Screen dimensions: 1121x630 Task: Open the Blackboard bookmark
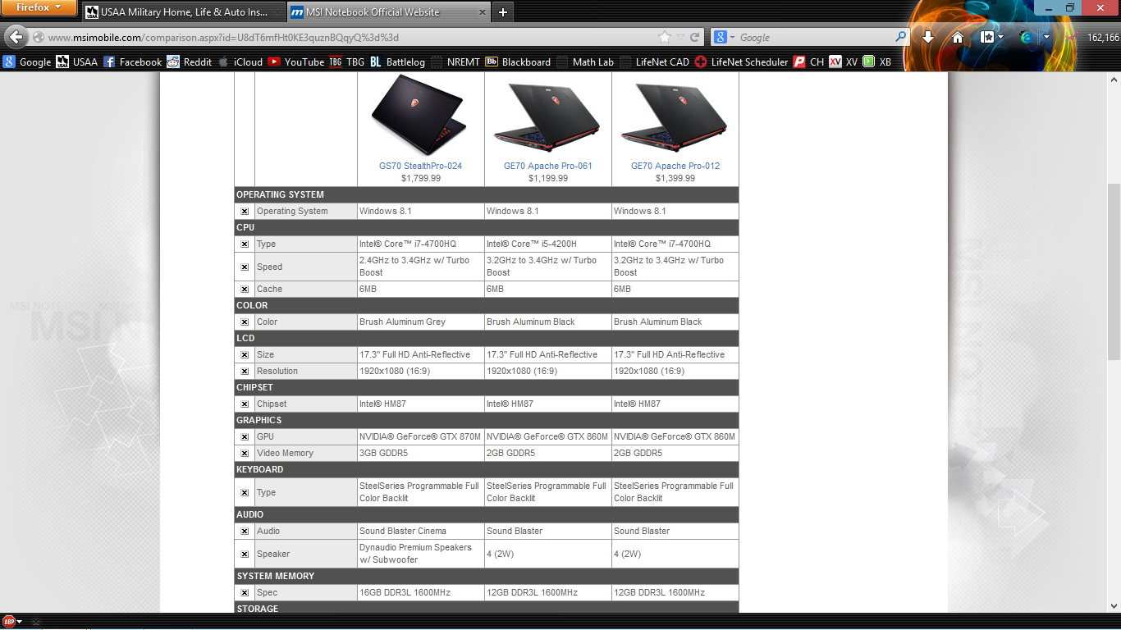pos(518,62)
